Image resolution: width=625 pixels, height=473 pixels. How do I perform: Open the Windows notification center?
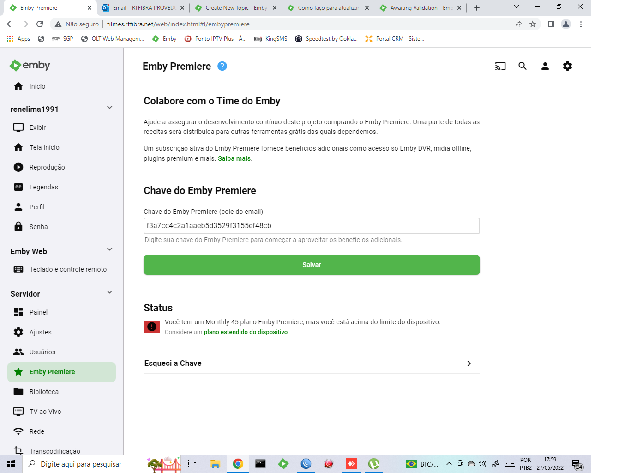[577, 464]
